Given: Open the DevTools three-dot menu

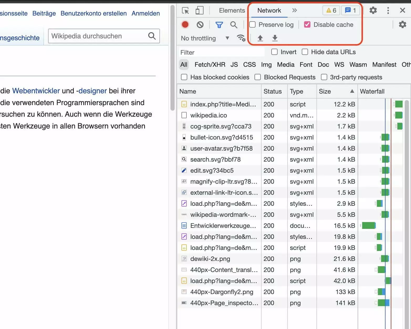Looking at the screenshot, I should [x=388, y=11].
